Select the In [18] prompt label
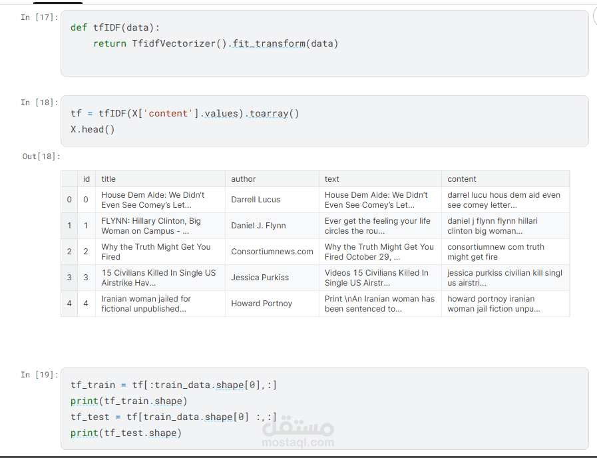 click(39, 103)
